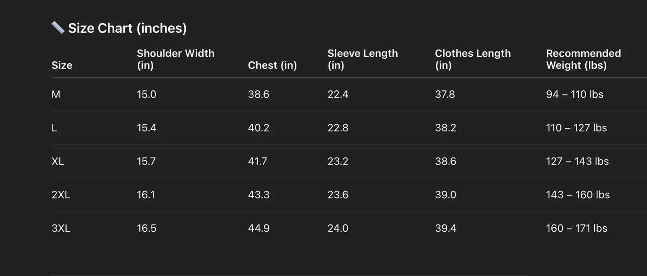
Task: Click the Clothes Length (in) header
Action: pyautogui.click(x=472, y=59)
